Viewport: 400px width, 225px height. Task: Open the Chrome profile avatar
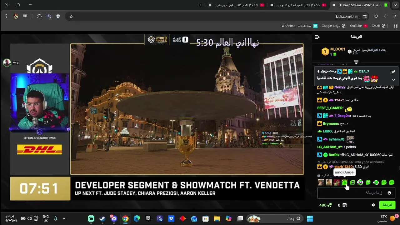point(16,16)
